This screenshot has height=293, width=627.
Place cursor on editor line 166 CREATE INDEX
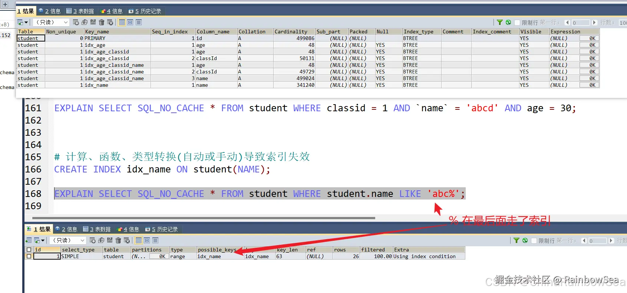point(162,169)
